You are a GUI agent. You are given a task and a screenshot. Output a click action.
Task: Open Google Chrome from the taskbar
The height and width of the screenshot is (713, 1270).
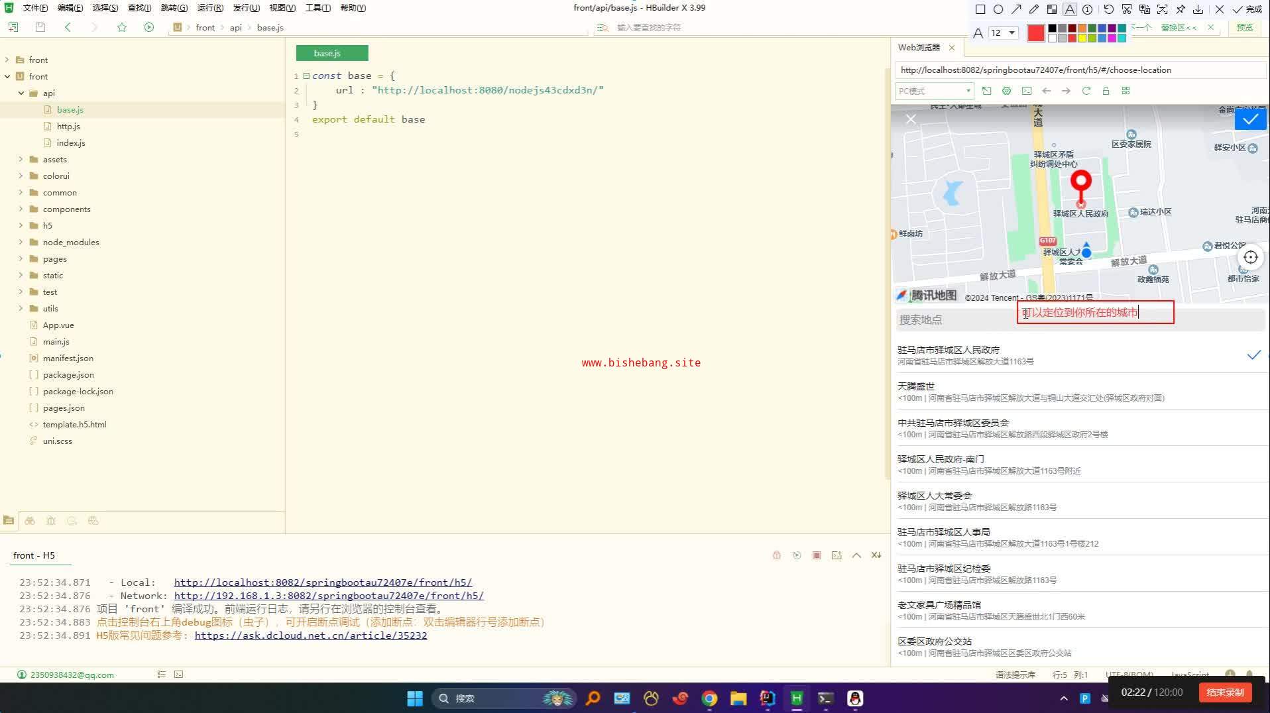pos(709,698)
